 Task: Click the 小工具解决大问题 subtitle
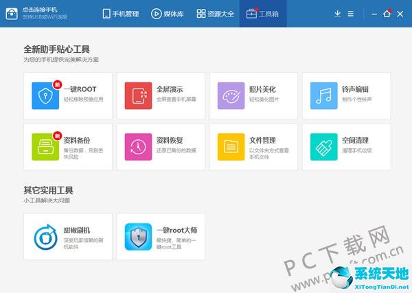pyautogui.click(x=47, y=200)
